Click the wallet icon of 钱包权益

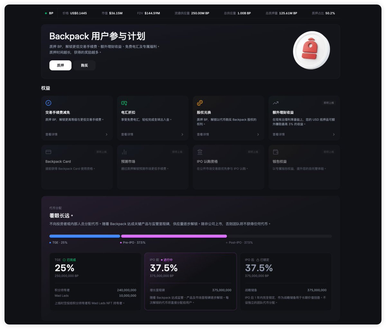[x=276, y=152]
